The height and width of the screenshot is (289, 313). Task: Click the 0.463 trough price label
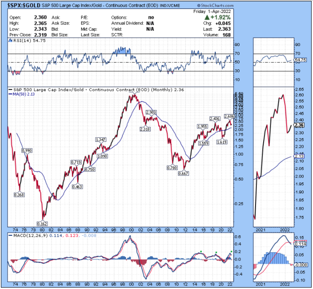[77, 187]
